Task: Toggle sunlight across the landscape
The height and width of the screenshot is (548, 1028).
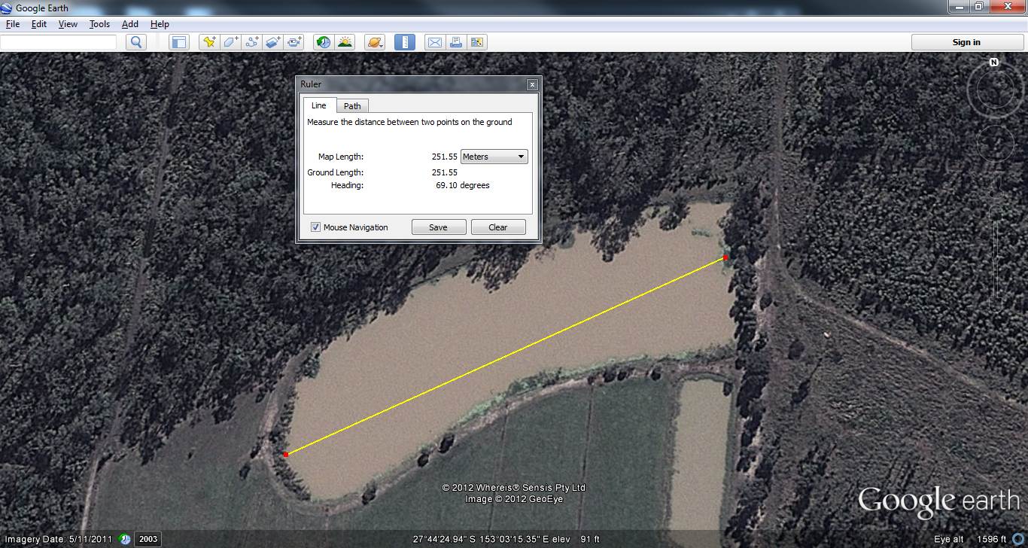Action: click(x=345, y=42)
